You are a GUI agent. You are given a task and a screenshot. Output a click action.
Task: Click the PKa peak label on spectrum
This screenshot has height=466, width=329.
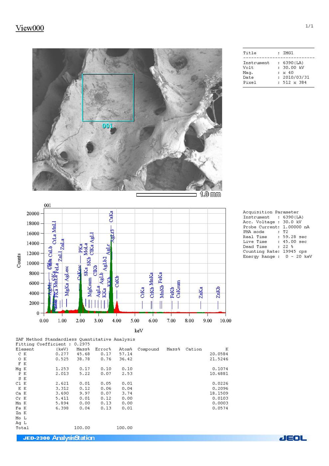coord(81,248)
